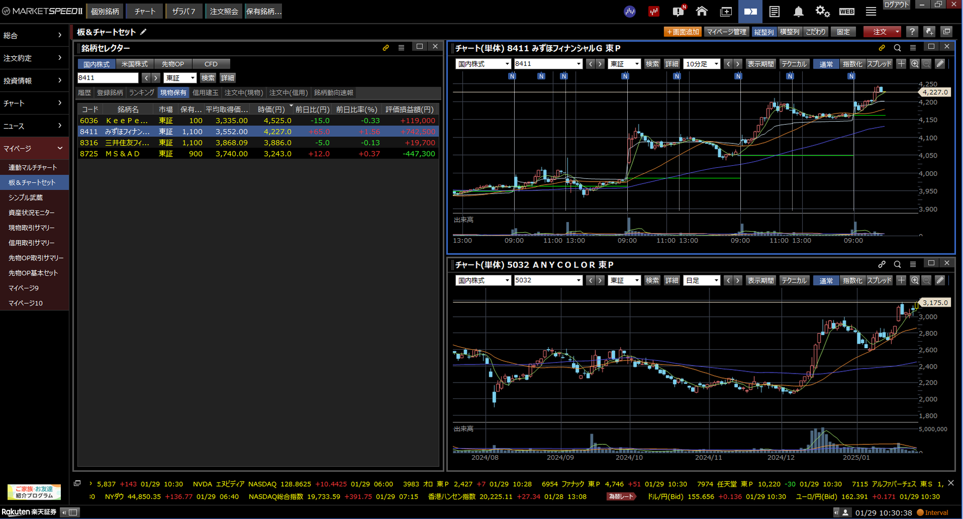Select drawing pencil tool in 8411 chart
The width and height of the screenshot is (963, 519).
pos(940,64)
